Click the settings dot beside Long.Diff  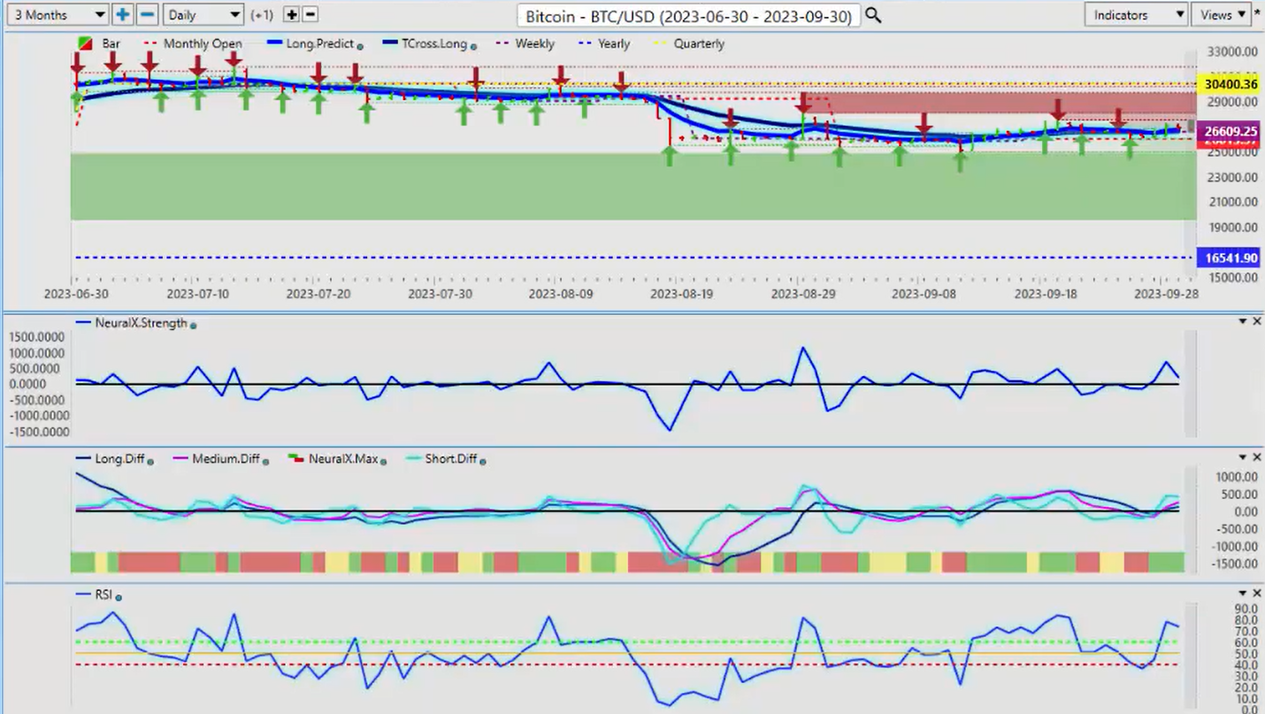[x=151, y=461]
